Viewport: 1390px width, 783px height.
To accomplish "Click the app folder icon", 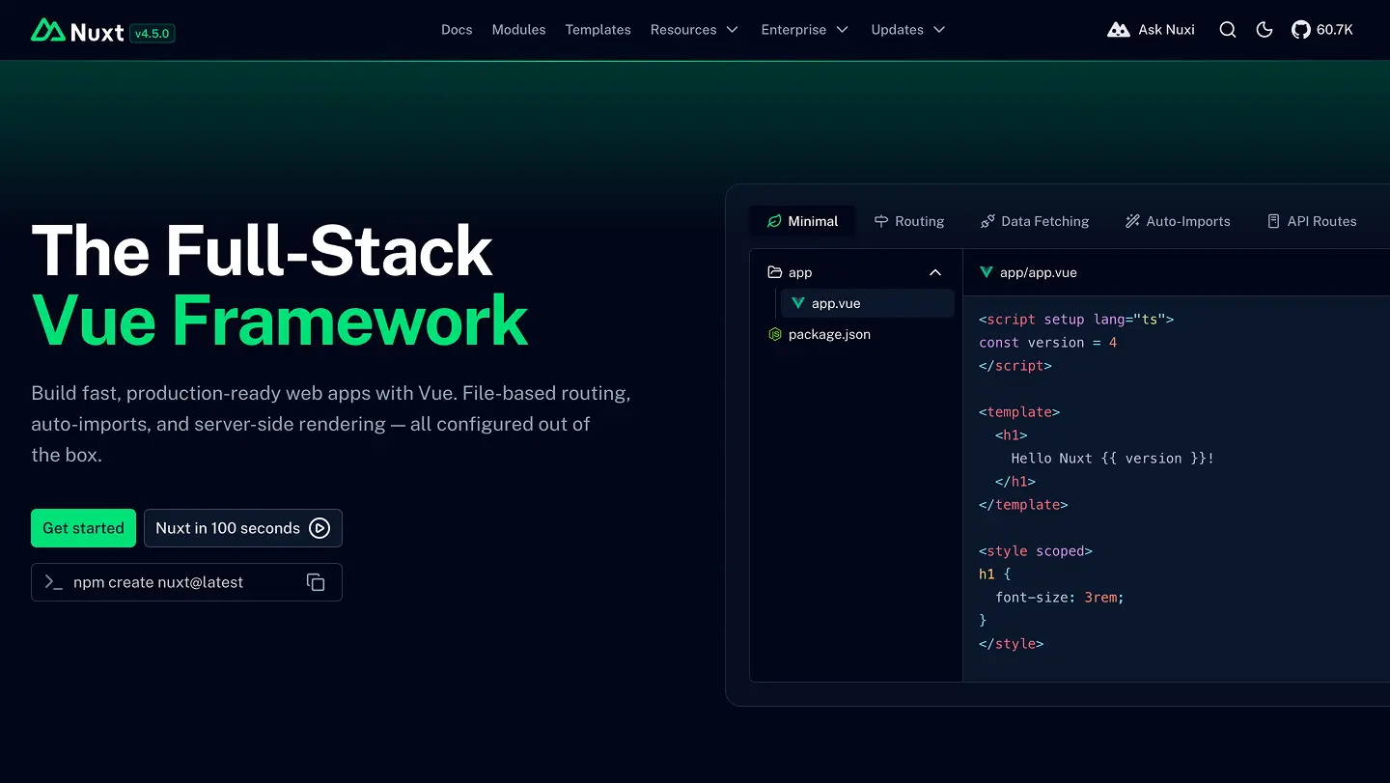I will (x=774, y=272).
